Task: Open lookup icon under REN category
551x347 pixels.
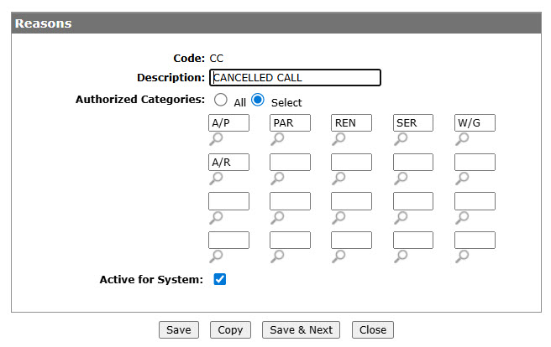Action: point(338,139)
